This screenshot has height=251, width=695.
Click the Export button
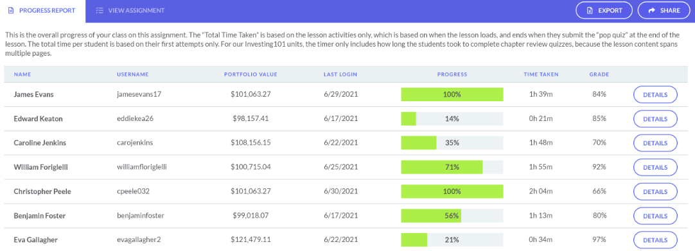click(604, 11)
